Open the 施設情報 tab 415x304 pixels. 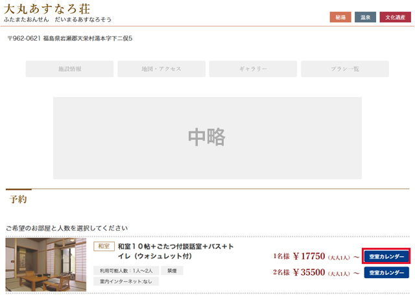(x=70, y=69)
